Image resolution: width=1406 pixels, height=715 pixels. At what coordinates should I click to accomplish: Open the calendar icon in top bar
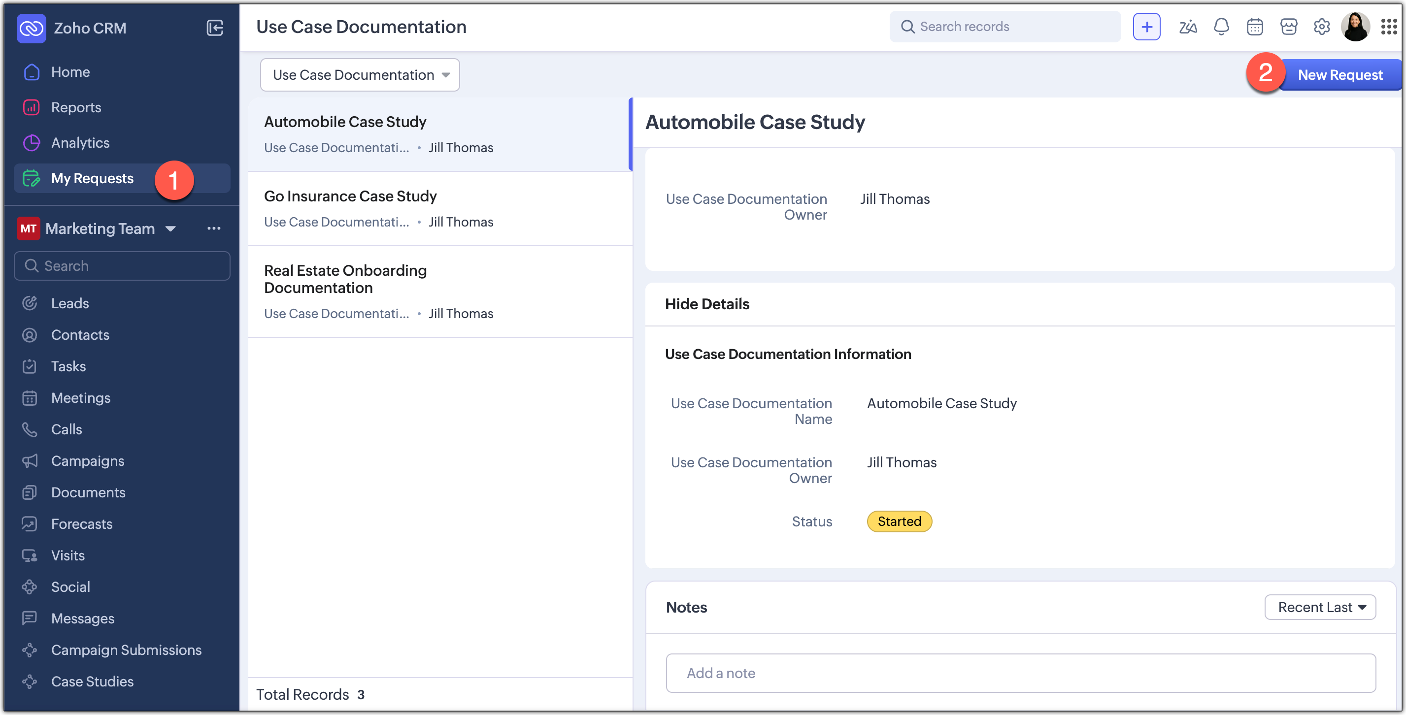(x=1254, y=27)
